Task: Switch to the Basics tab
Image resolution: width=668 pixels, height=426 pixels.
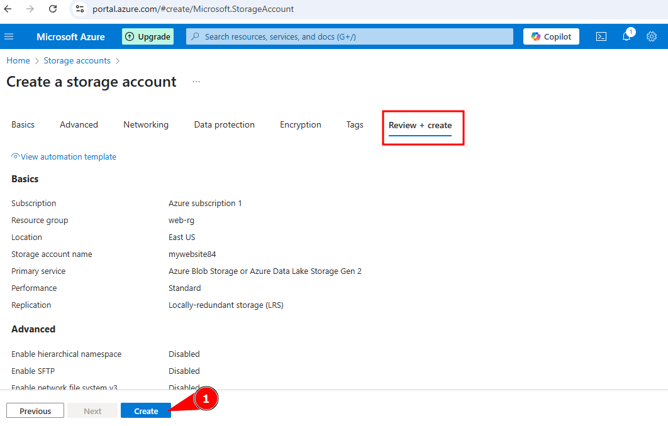Action: pyautogui.click(x=23, y=124)
